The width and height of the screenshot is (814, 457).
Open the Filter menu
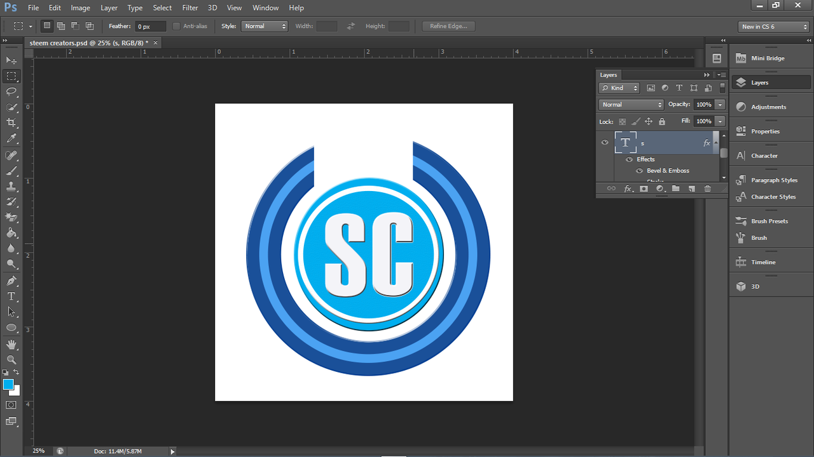tap(190, 8)
